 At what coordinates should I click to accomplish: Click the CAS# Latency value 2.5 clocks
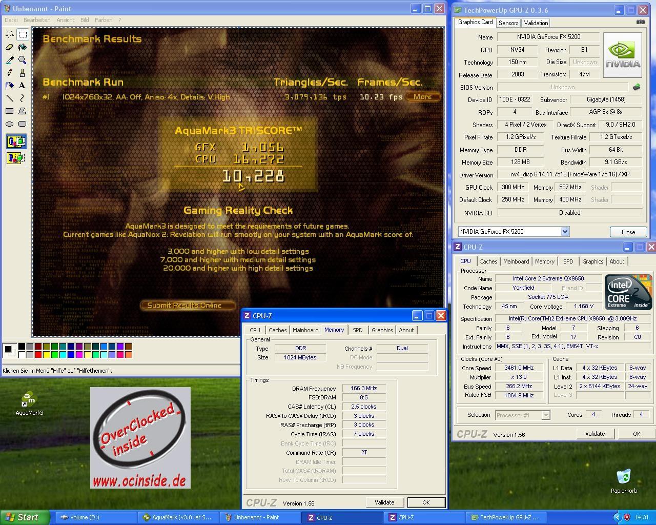click(364, 407)
